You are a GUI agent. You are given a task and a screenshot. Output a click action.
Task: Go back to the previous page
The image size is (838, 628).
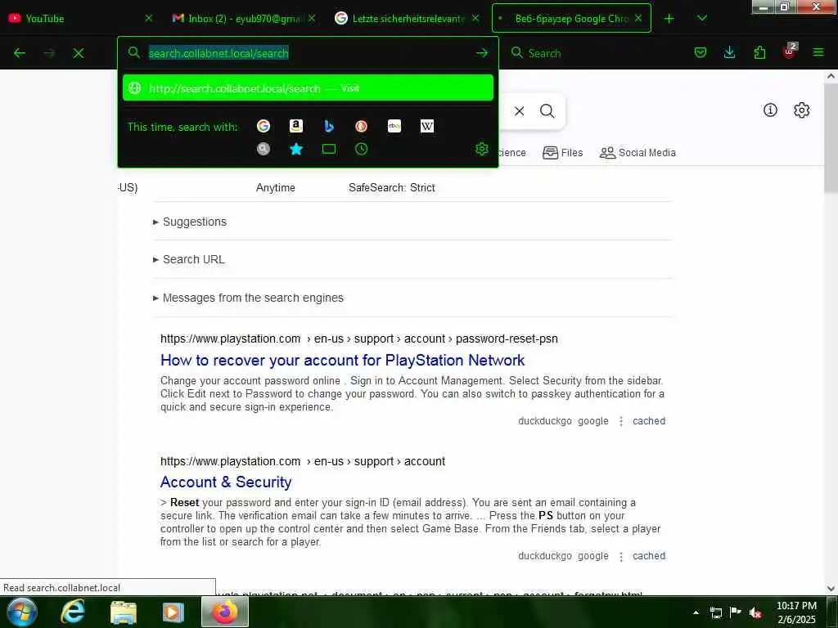point(20,53)
